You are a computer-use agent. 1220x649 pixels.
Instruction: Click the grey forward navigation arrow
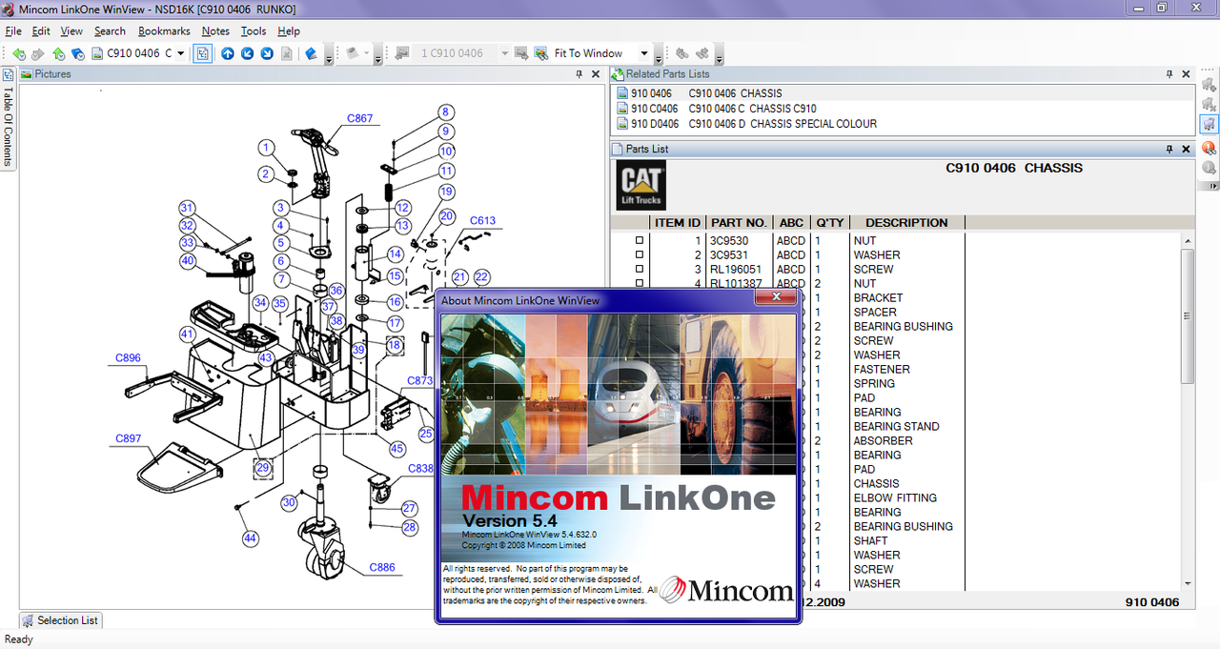[38, 53]
